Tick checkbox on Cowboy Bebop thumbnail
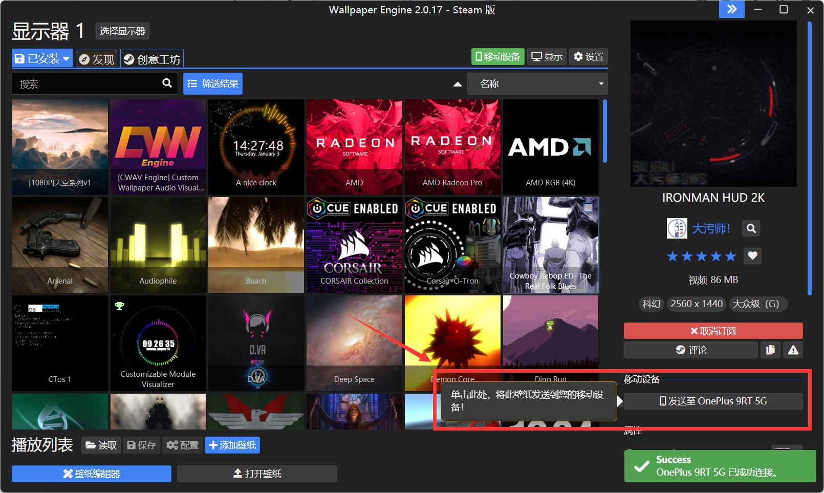Image resolution: width=824 pixels, height=493 pixels. (x=589, y=207)
